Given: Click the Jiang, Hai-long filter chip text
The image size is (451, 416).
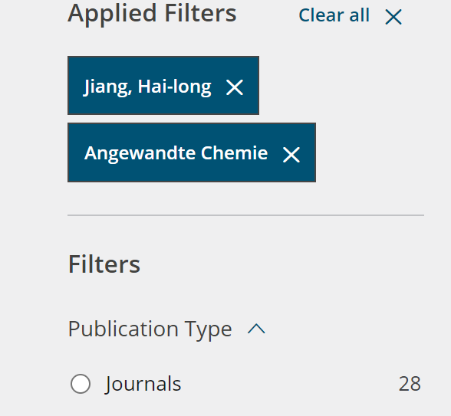Looking at the screenshot, I should [147, 87].
